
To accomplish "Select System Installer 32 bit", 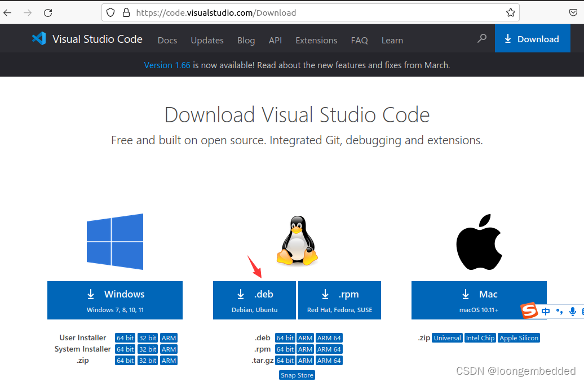I will coord(148,349).
